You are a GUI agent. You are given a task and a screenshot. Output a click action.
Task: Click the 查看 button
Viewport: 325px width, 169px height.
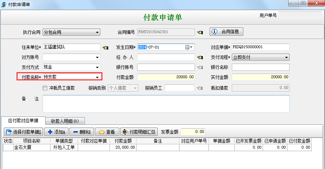pyautogui.click(x=107, y=132)
